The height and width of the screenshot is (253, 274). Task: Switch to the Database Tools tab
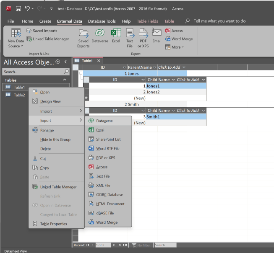point(102,21)
